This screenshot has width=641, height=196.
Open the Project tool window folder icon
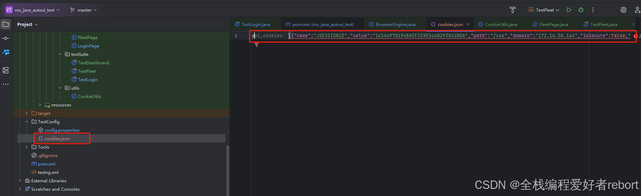point(6,24)
